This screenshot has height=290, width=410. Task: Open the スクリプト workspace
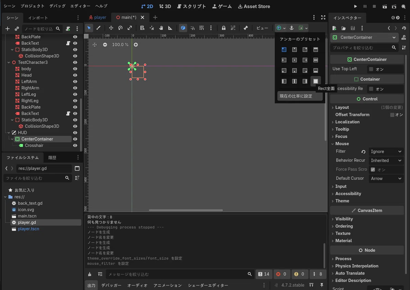click(192, 6)
